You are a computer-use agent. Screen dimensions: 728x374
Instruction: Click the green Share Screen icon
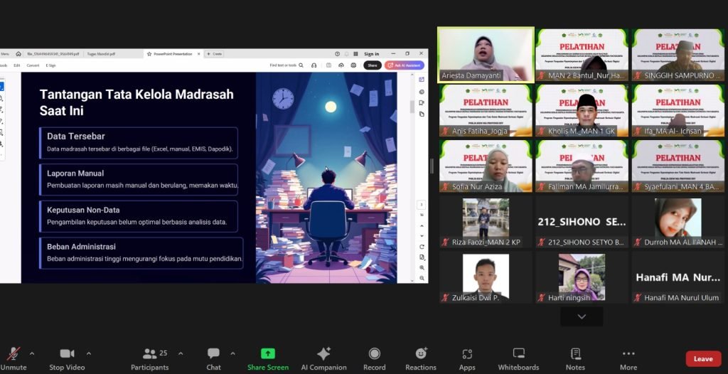(267, 354)
